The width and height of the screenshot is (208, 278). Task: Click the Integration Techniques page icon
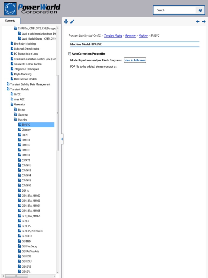(12, 69)
